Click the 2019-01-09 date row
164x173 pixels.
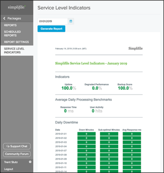[61, 159]
